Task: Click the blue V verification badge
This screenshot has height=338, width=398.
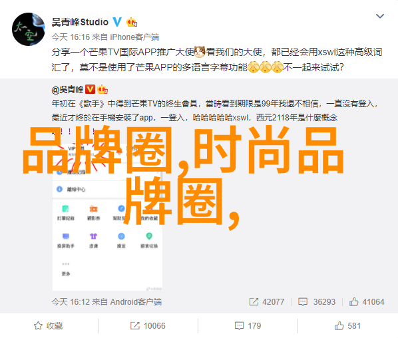Action: click(x=117, y=22)
